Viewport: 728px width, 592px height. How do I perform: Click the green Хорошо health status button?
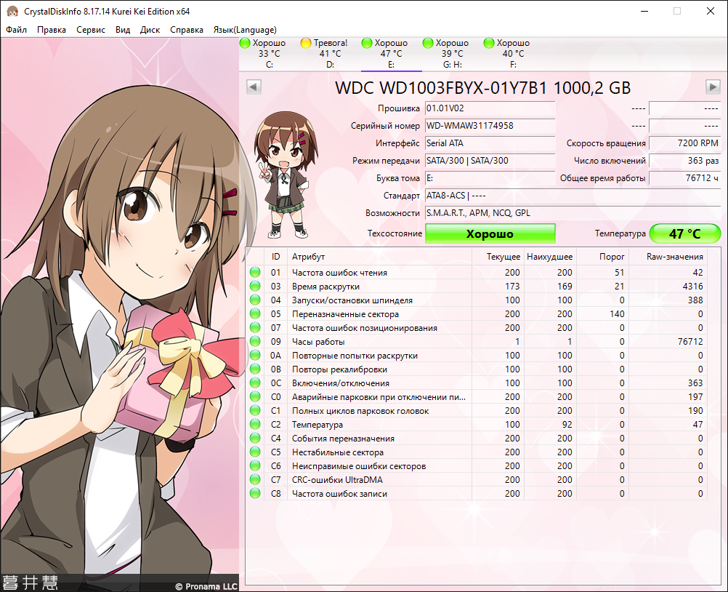tap(490, 233)
